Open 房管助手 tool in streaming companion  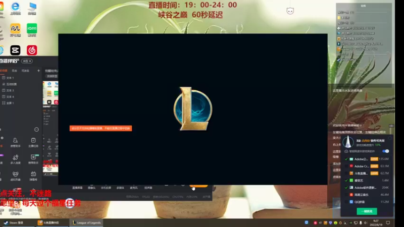(x=15, y=142)
